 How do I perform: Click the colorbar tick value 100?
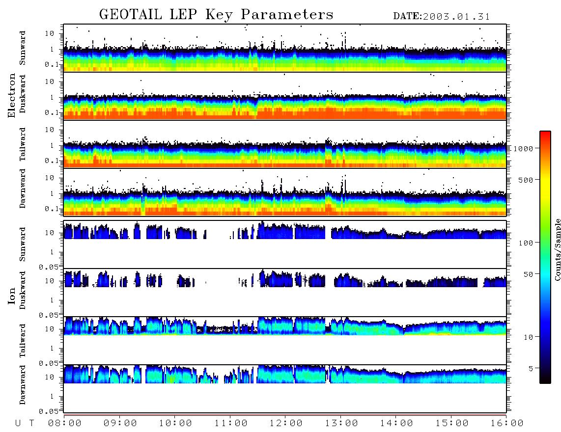click(x=526, y=243)
